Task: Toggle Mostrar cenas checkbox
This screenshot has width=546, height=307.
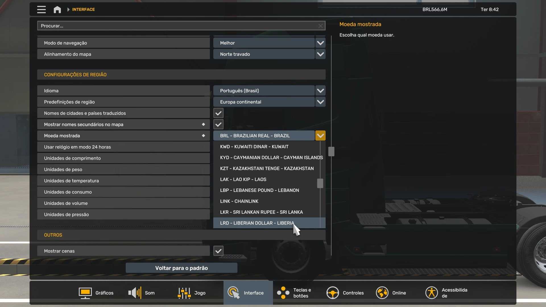Action: tap(218, 251)
